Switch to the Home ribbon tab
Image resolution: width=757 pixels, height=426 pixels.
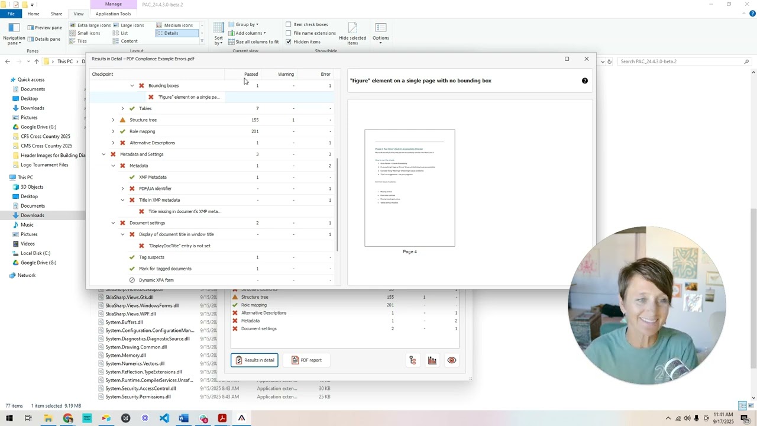pyautogui.click(x=33, y=14)
